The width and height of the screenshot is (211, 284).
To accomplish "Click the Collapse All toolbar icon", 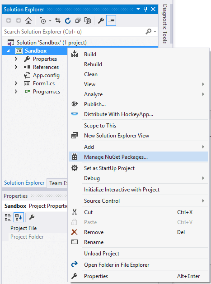I will (78, 21).
